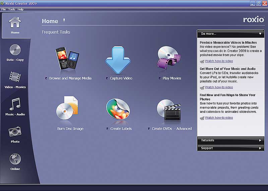Select the Data - Copy disc icon
This screenshot has width=268, height=191.
pyautogui.click(x=15, y=49)
